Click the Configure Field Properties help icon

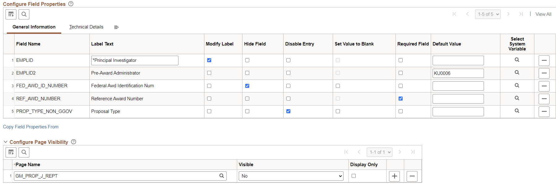point(71,4)
